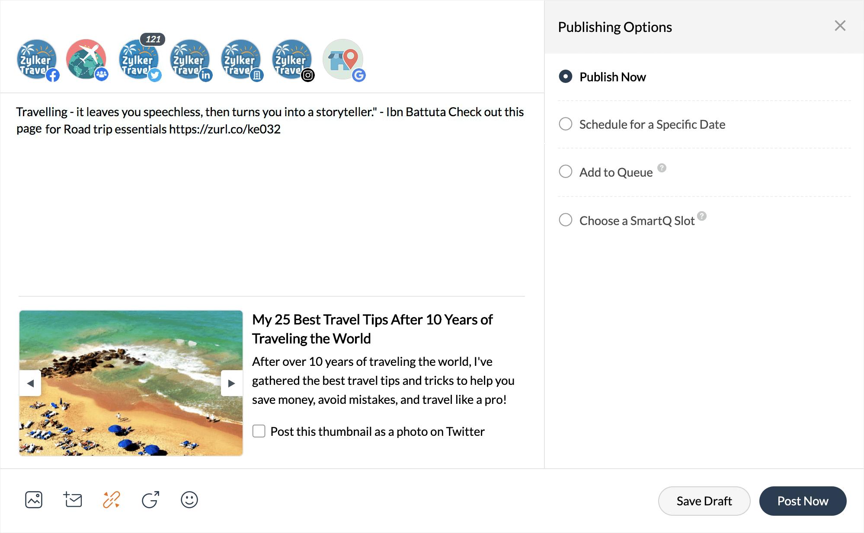The image size is (864, 533).
Task: Select the airplane group profile icon
Action: (x=86, y=60)
